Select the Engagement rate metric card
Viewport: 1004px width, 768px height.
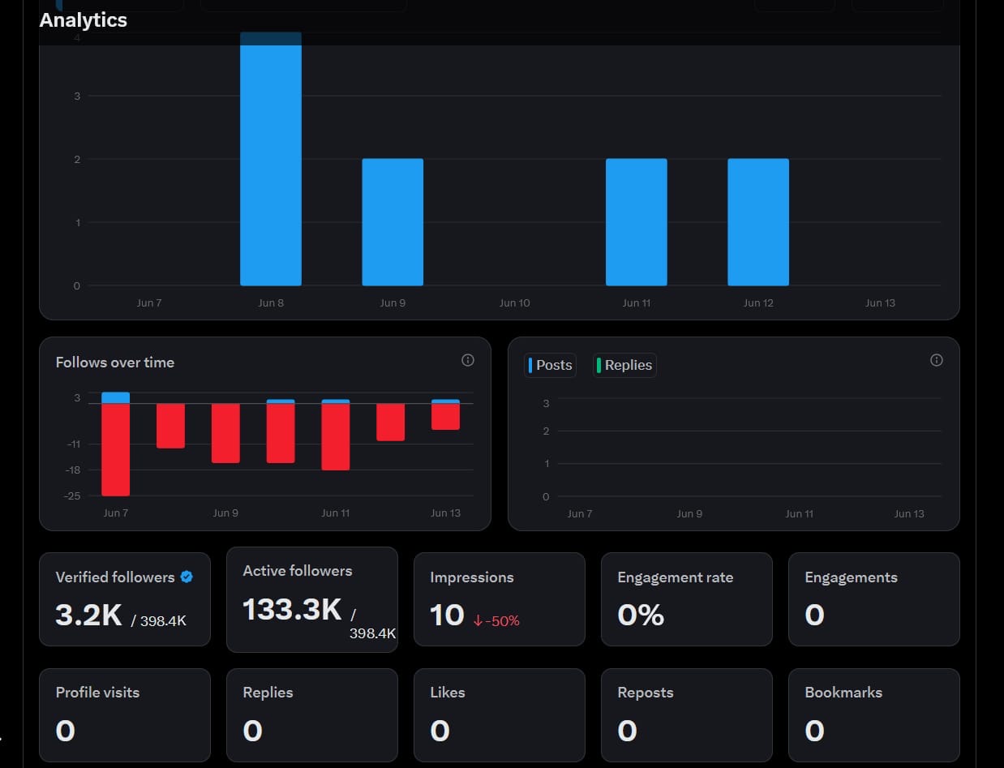(x=687, y=599)
